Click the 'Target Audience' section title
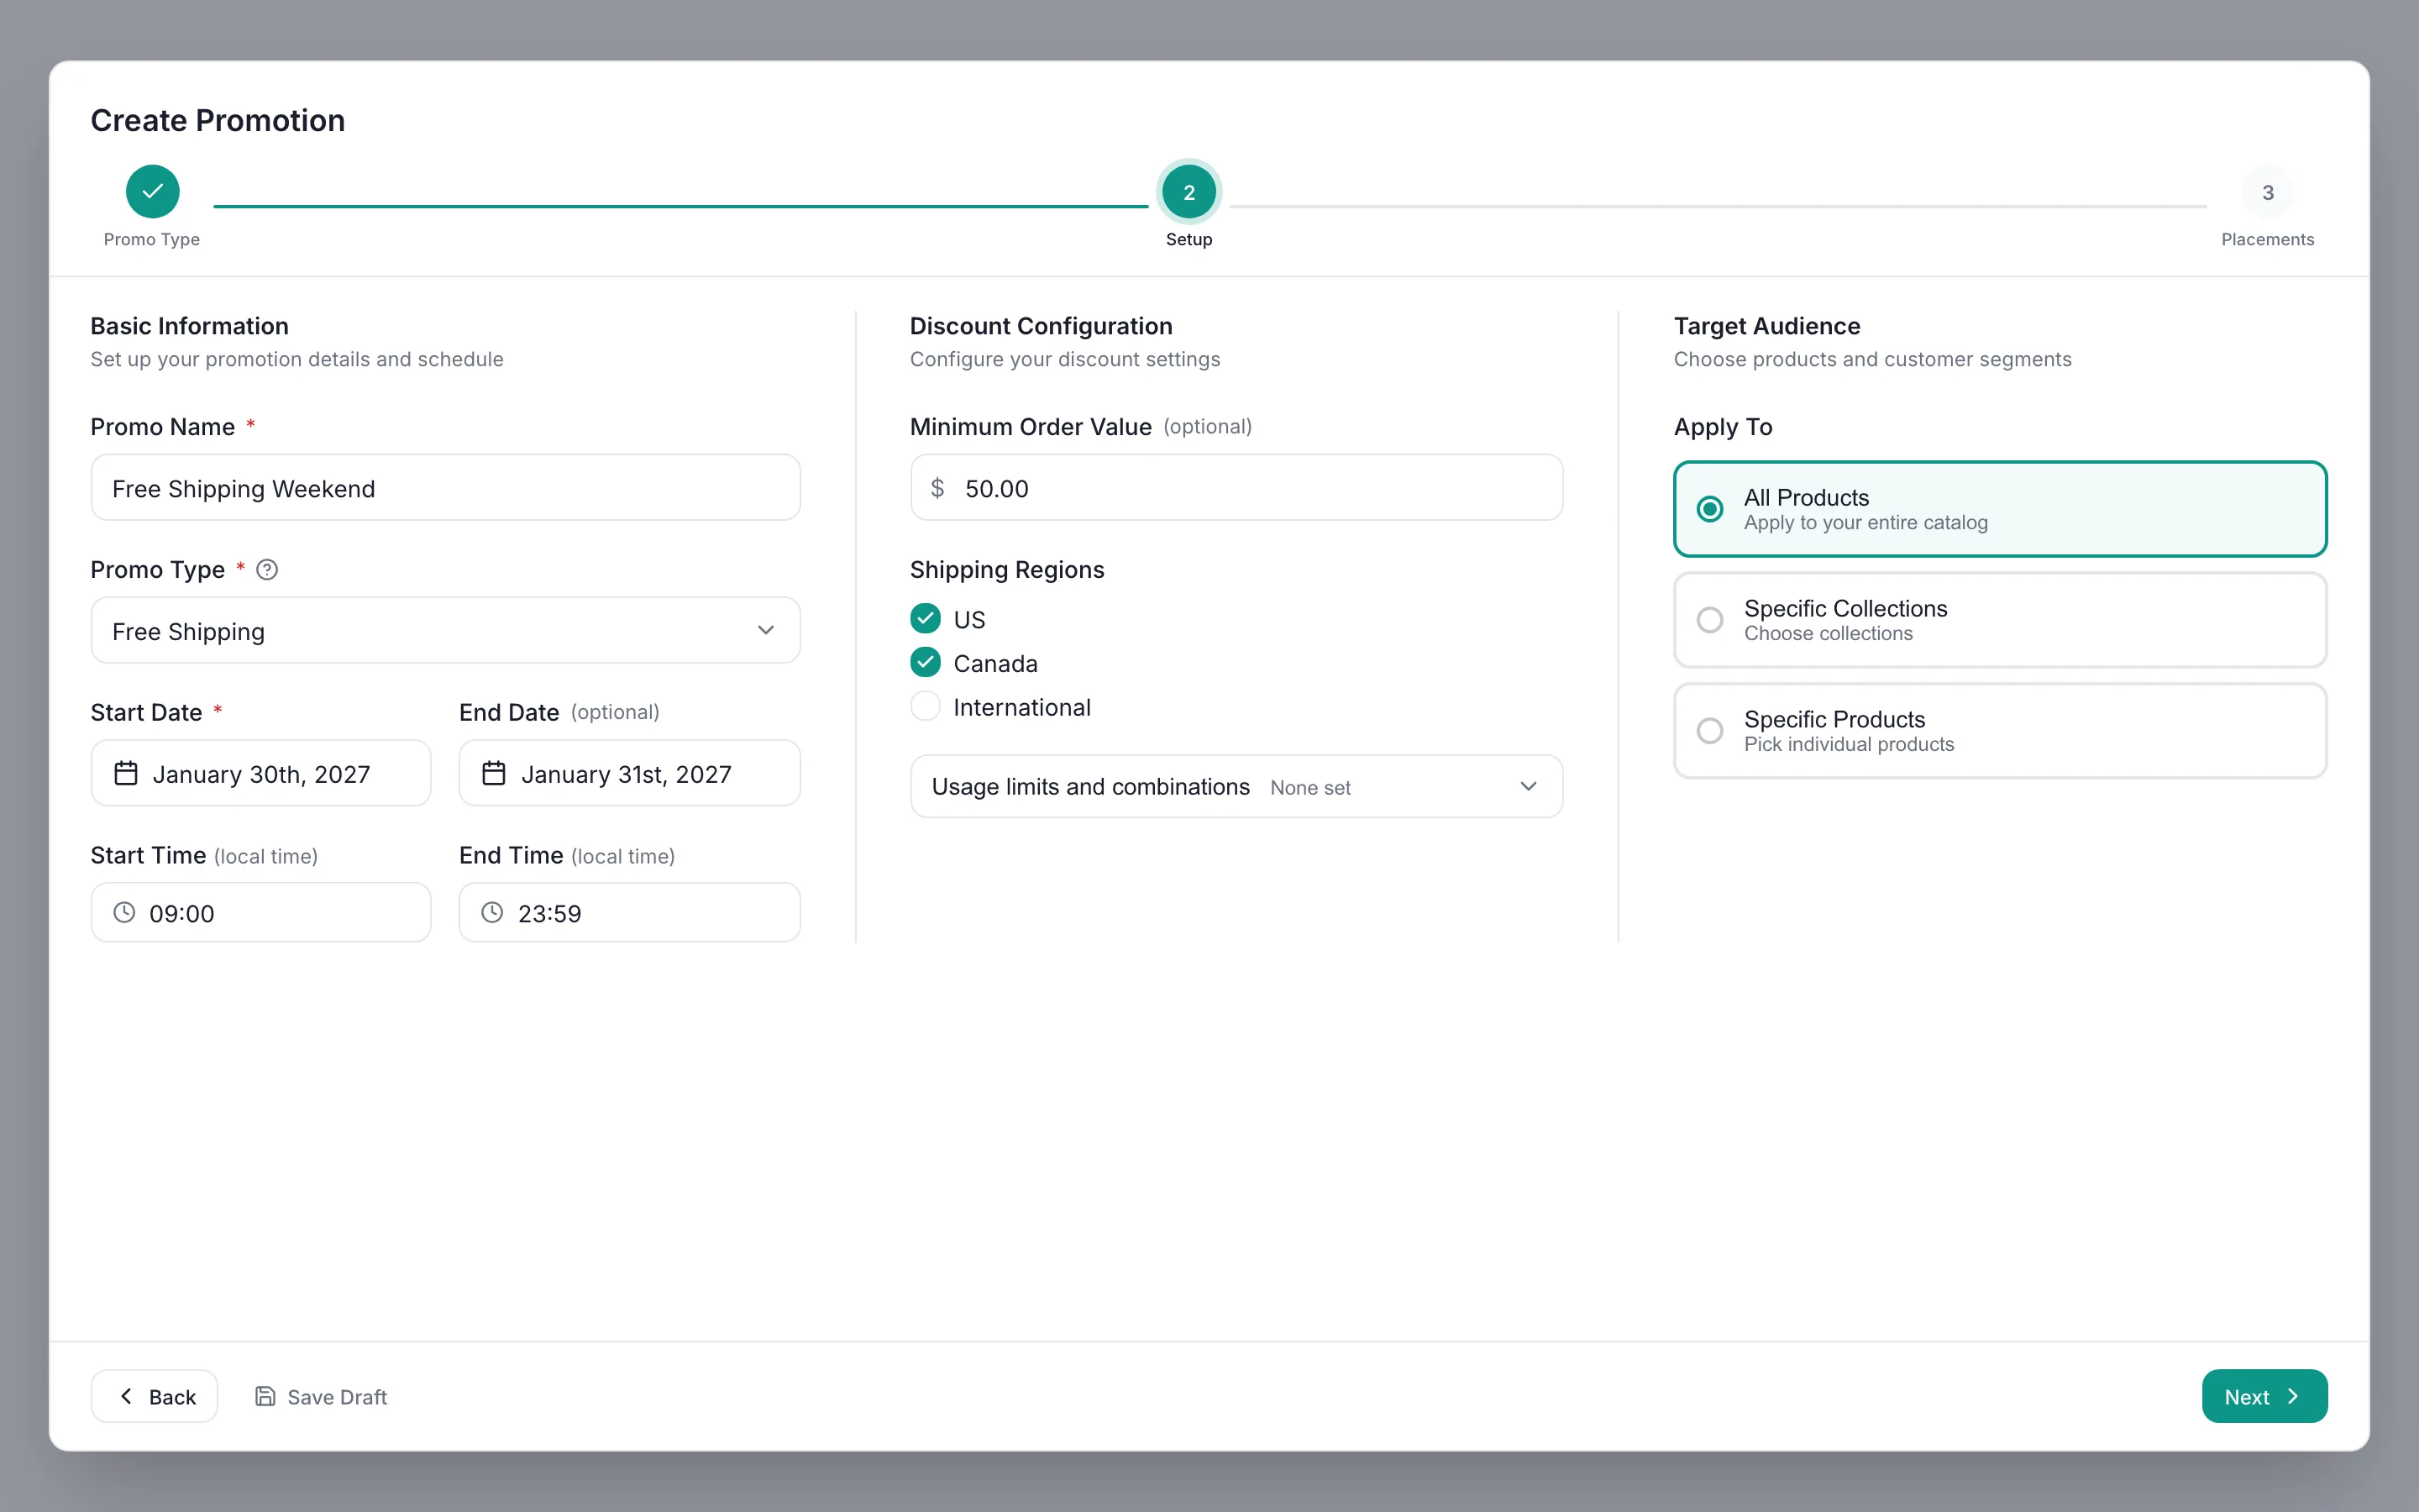Image resolution: width=2419 pixels, height=1512 pixels. (x=1766, y=326)
